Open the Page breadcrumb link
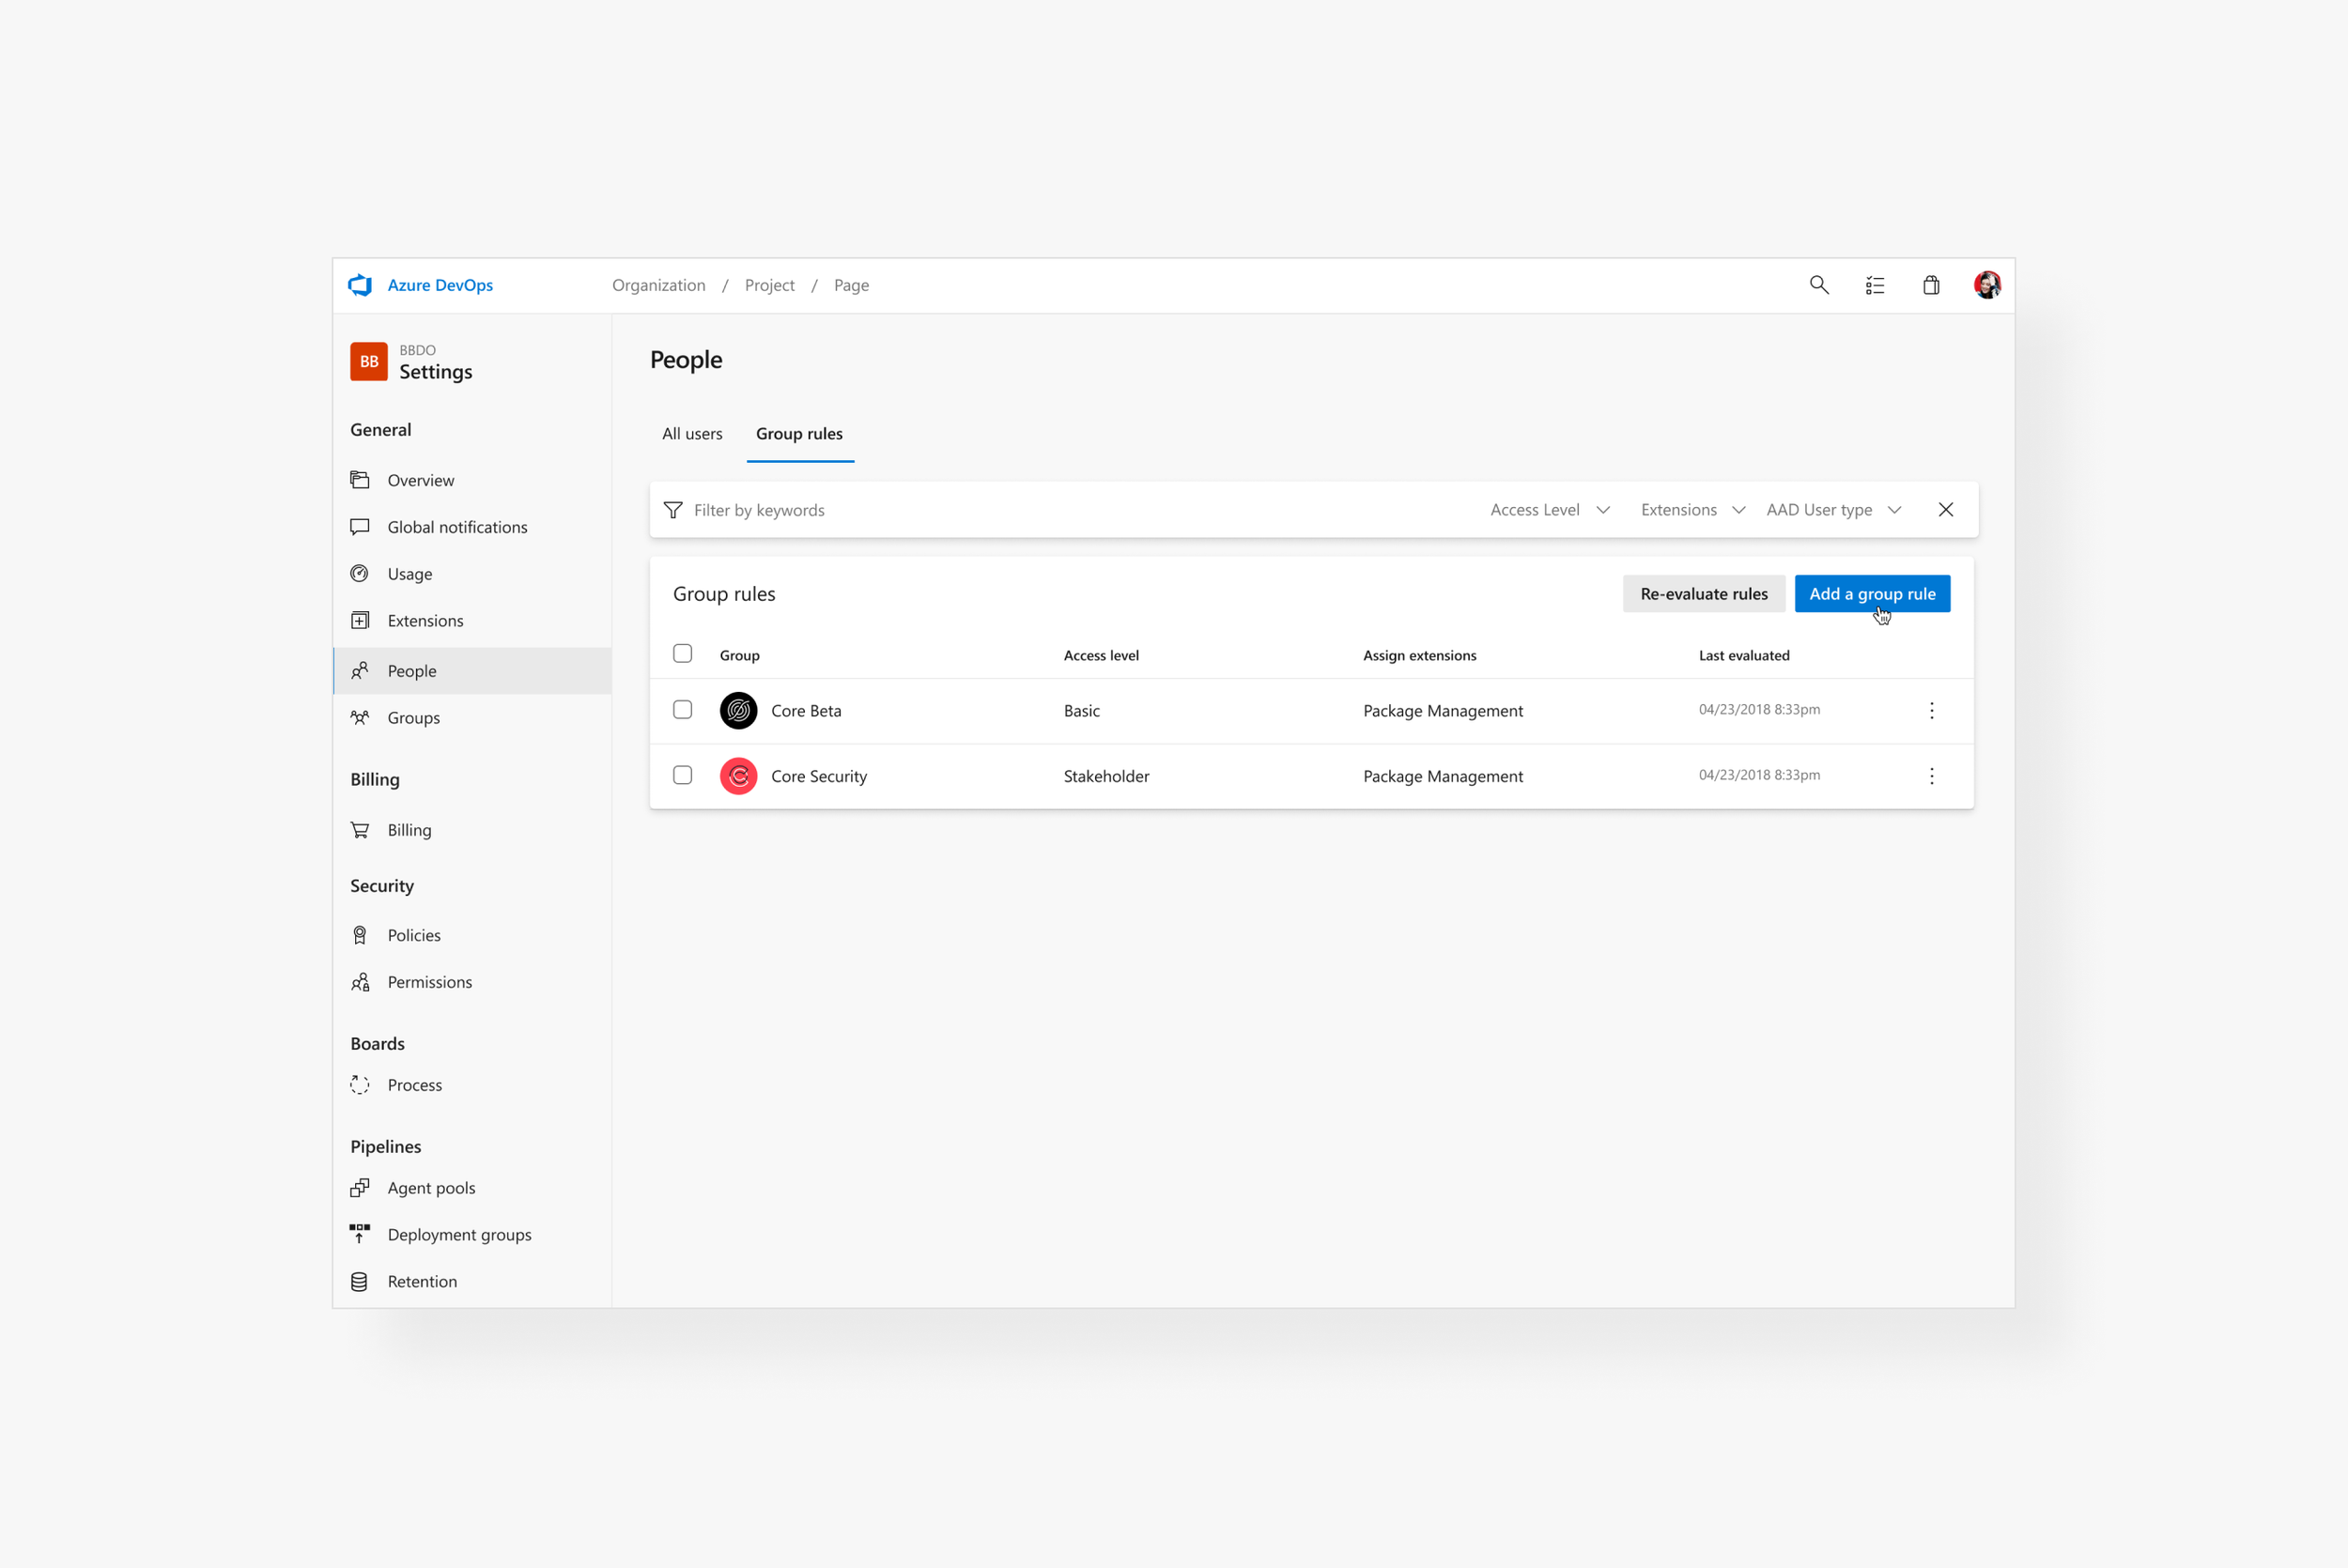This screenshot has width=2348, height=1568. (x=852, y=285)
